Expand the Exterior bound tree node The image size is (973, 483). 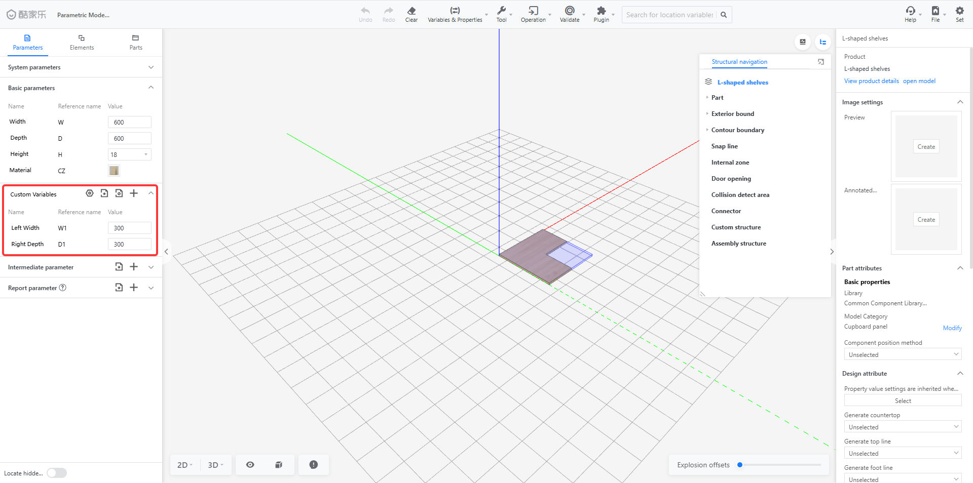pos(707,113)
